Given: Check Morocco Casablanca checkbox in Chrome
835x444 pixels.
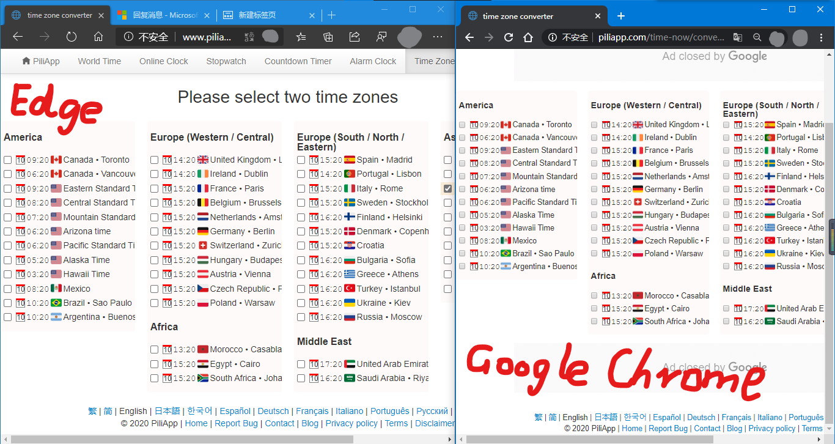Looking at the screenshot, I should pyautogui.click(x=594, y=295).
